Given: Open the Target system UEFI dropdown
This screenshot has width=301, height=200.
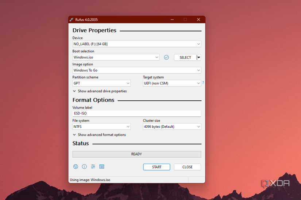Looking at the screenshot, I should click(x=172, y=83).
